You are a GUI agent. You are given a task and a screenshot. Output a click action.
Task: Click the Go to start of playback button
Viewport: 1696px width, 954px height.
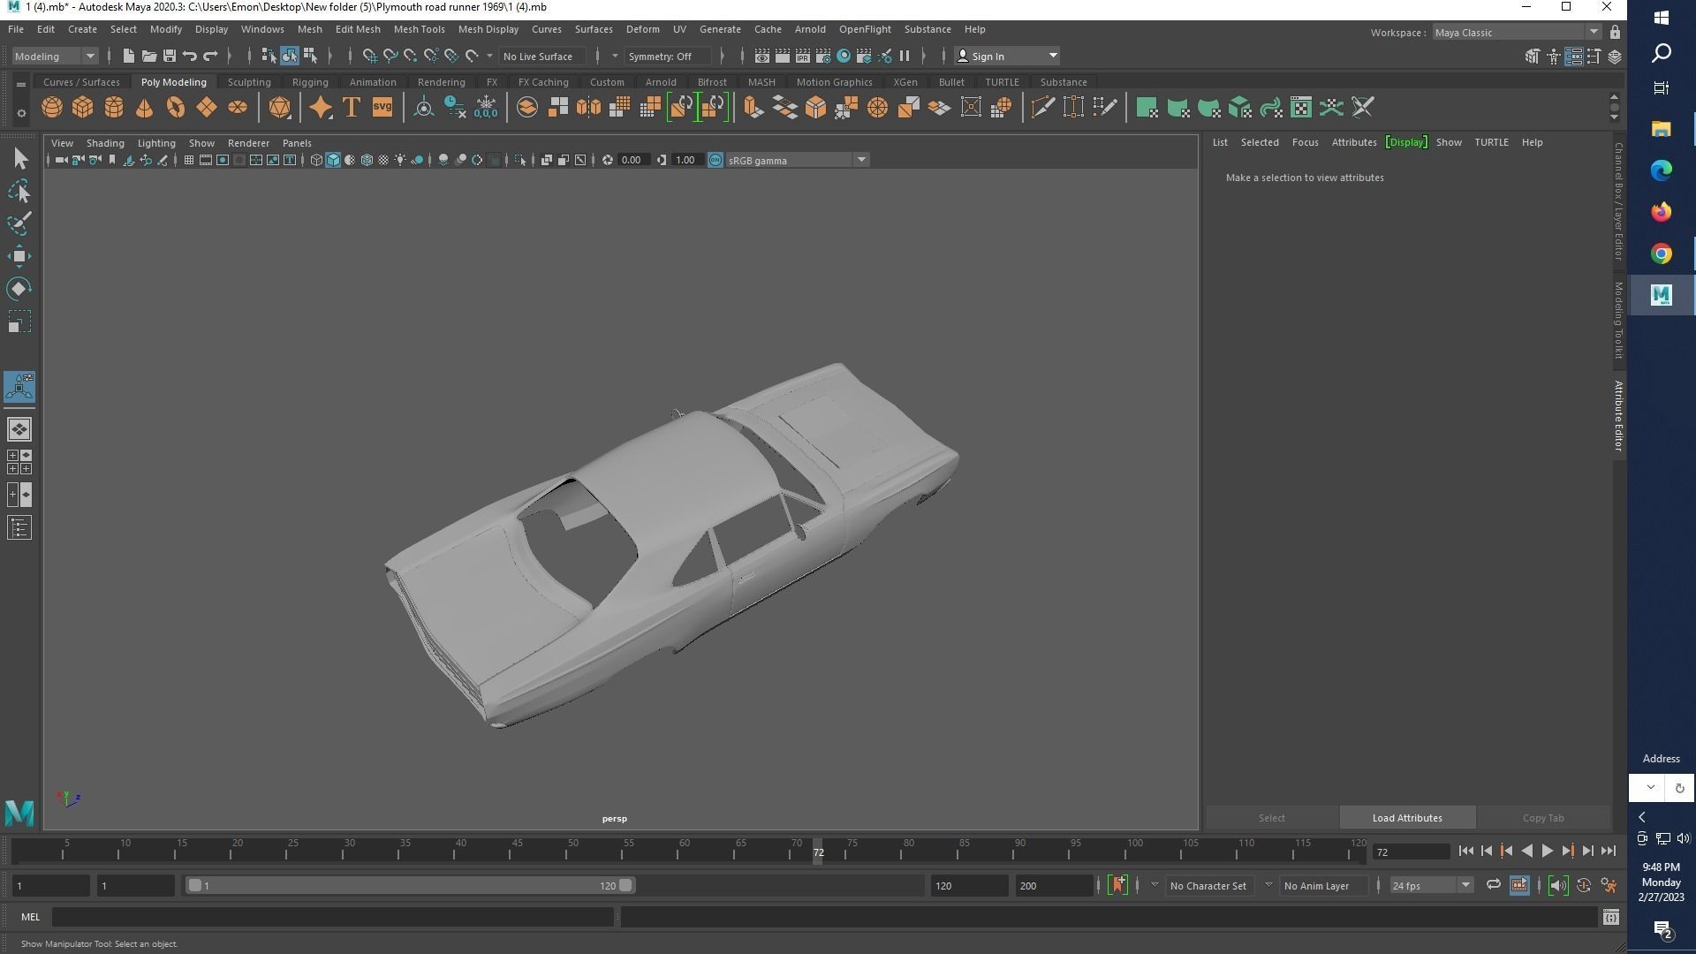[1465, 852]
